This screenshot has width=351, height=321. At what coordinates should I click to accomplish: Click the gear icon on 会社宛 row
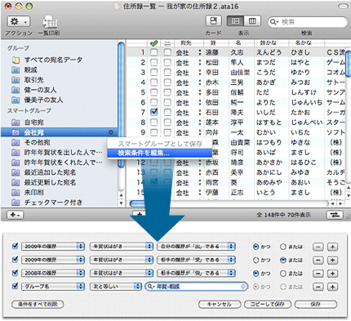[111, 132]
